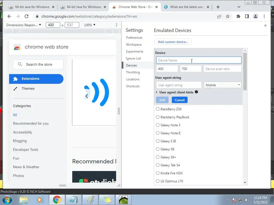Click the Chrome Web Store logo

coord(17,47)
